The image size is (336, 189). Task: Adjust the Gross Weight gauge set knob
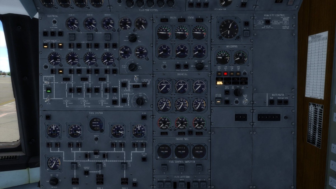[102, 130]
